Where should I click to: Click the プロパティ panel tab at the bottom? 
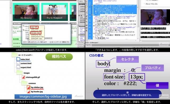pos(88,45)
